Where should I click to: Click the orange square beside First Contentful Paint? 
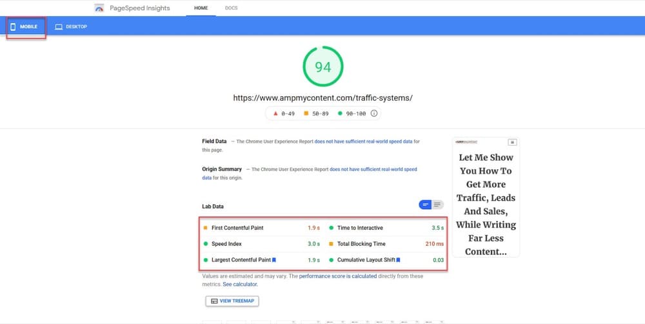[206, 228]
